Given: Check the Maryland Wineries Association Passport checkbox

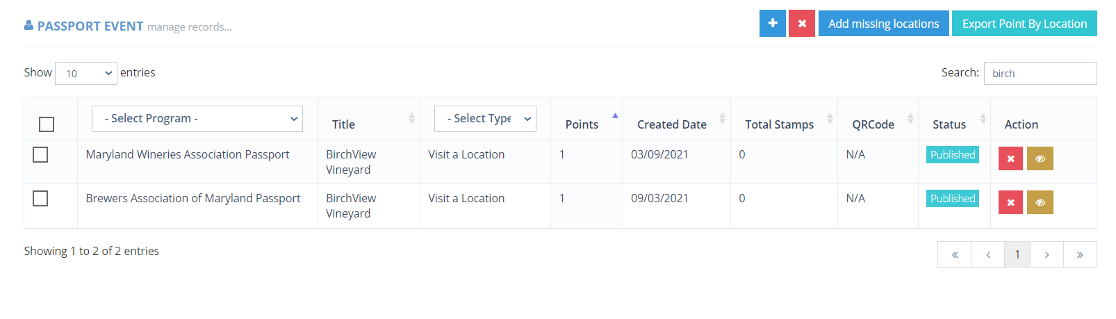Looking at the screenshot, I should pos(40,154).
